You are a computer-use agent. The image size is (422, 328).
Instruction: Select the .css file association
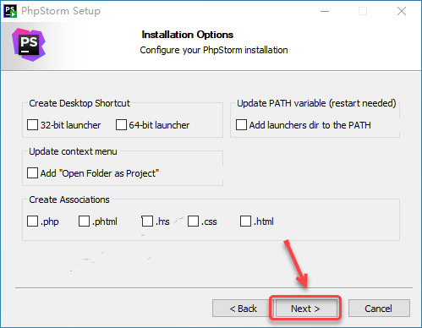click(193, 221)
